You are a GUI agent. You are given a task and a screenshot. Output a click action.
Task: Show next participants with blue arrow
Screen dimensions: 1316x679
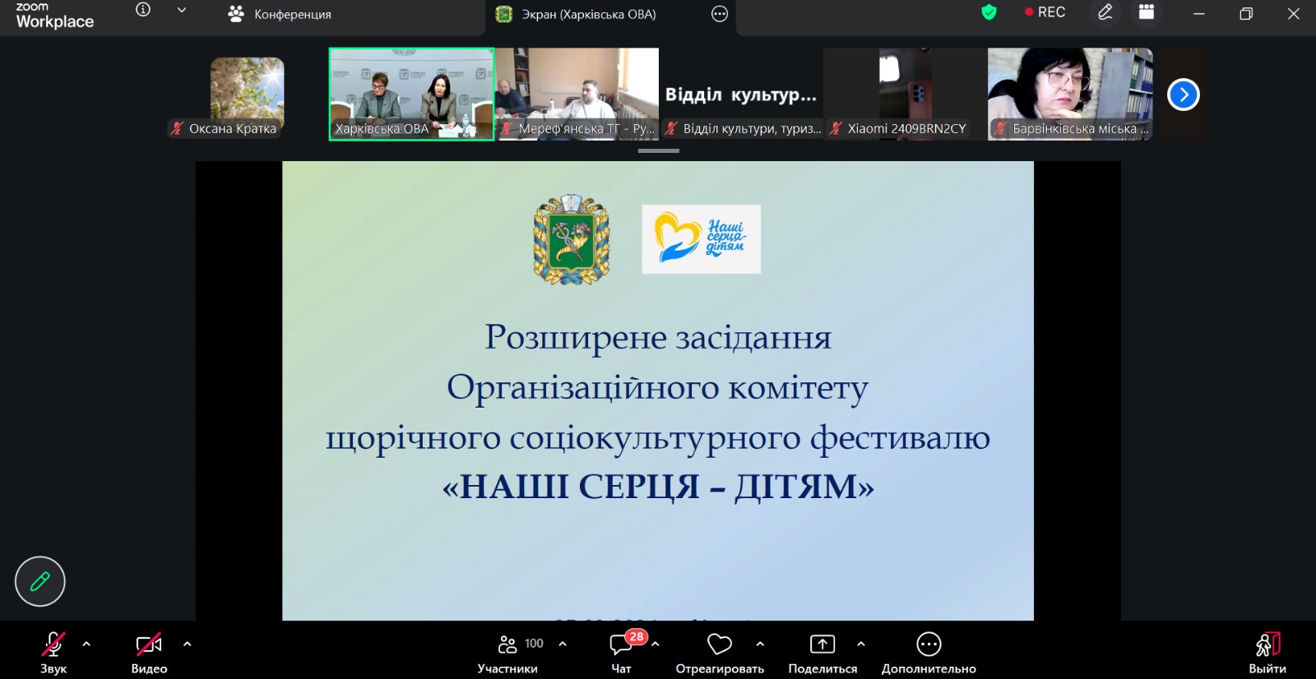[1184, 95]
